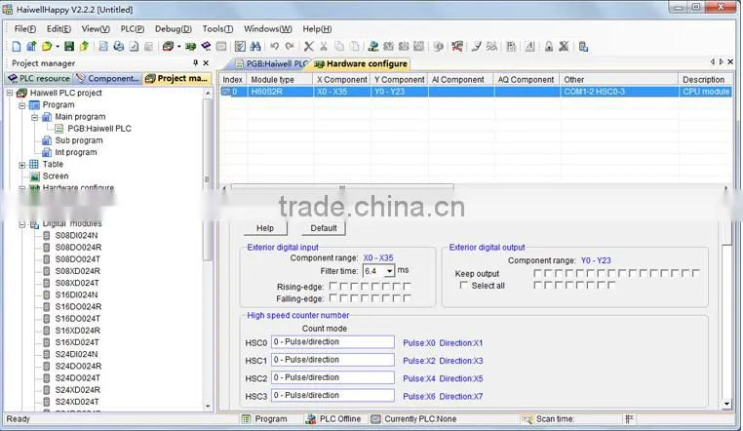Click the green PLC board toolbar icon
The height and width of the screenshot is (431, 743).
click(191, 47)
